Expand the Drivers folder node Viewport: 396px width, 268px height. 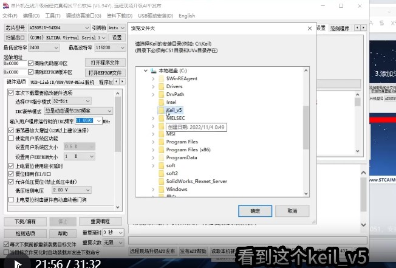[153, 86]
